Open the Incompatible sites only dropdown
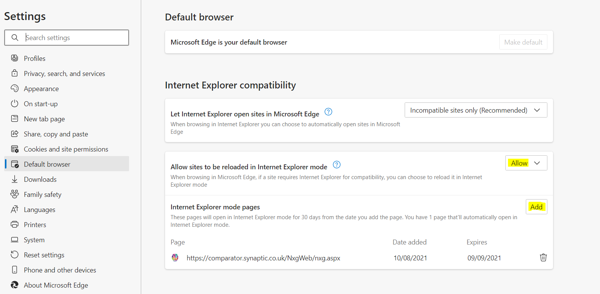This screenshot has height=294, width=600. coord(475,110)
